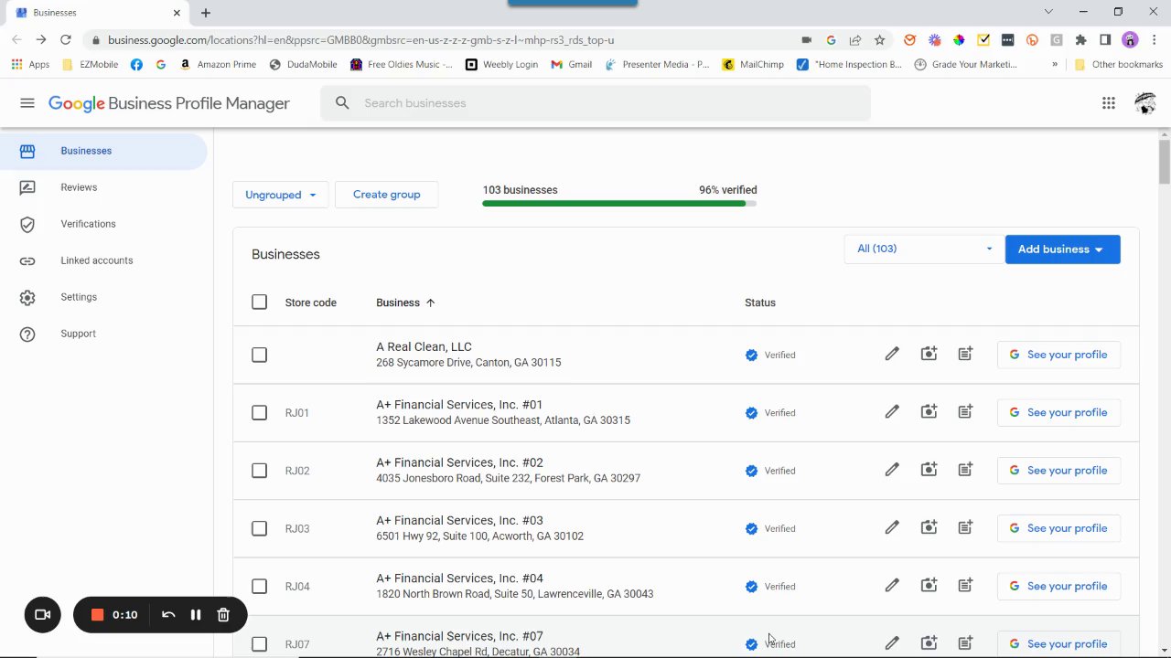Click the Create group button

click(x=386, y=195)
